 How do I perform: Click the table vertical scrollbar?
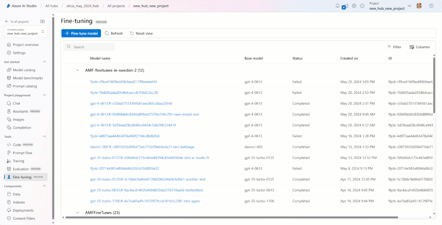pyautogui.click(x=434, y=85)
